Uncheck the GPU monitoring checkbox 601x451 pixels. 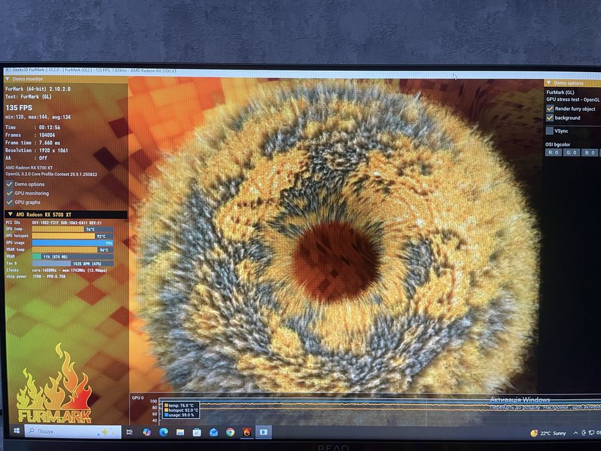(10, 193)
